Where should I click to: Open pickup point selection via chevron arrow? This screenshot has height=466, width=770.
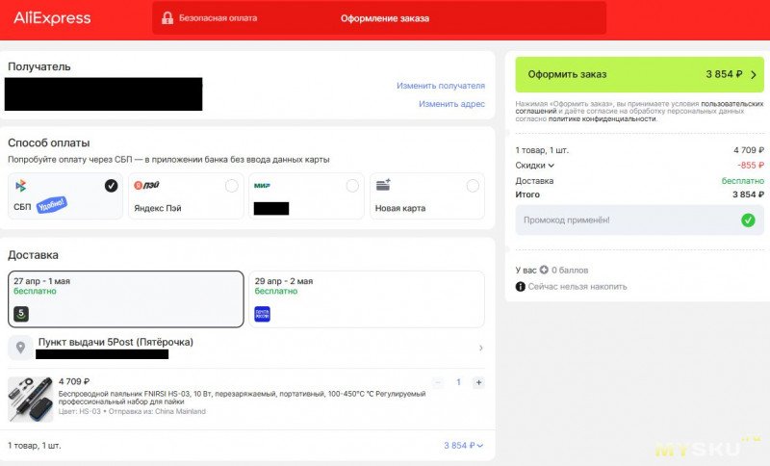click(480, 348)
